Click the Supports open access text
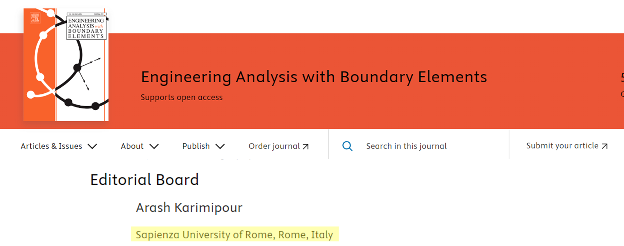 coord(181,98)
